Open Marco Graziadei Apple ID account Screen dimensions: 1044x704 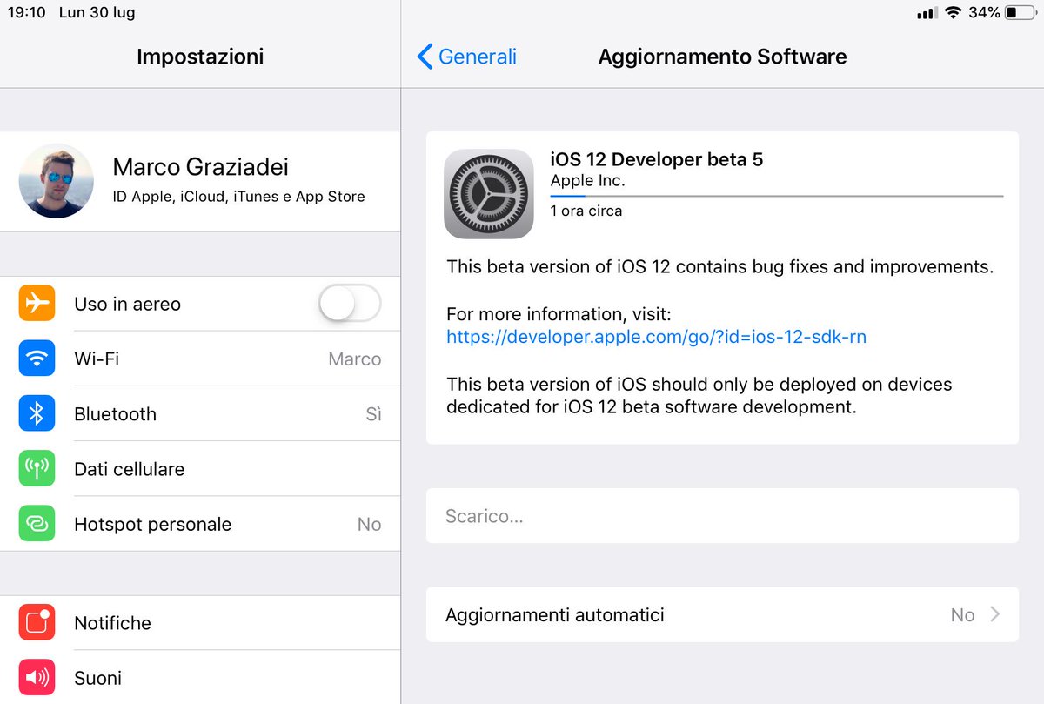click(x=200, y=181)
